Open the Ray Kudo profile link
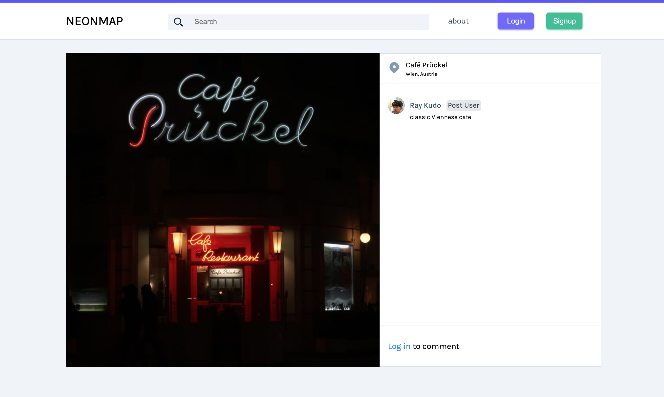 425,106
